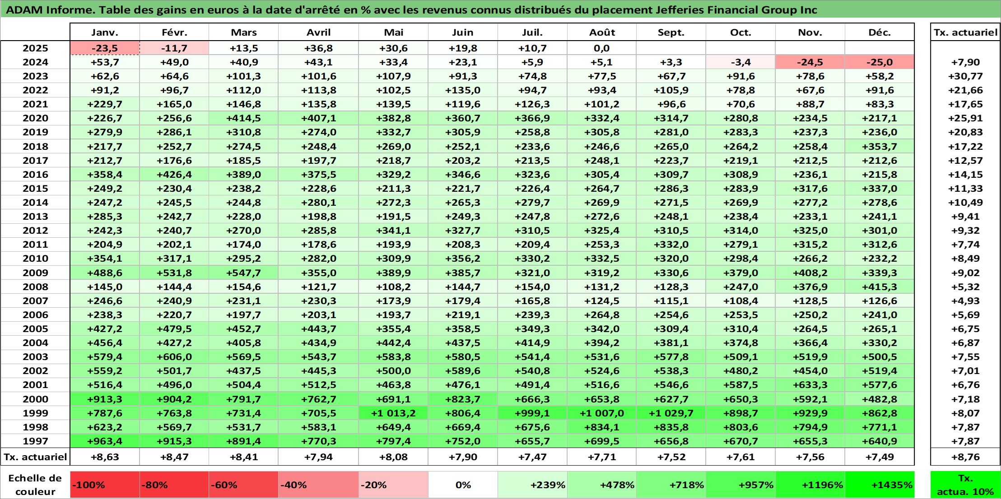This screenshot has height=499, width=1001.
Task: Click the year 2020 row label
Action: [35, 118]
